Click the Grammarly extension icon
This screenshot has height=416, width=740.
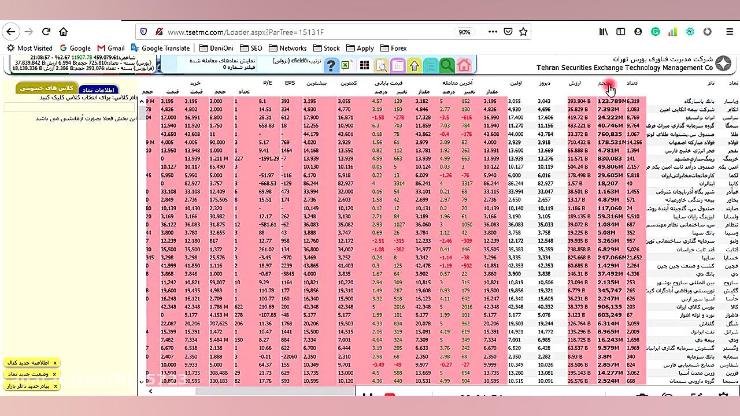(655, 32)
